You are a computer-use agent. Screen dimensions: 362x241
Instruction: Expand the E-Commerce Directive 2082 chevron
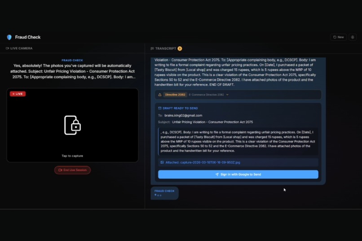tap(227, 95)
